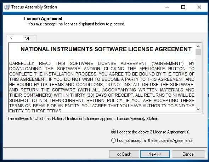The image size is (209, 162).
Task: Click the license scrollbar down arrow
Action: tap(198, 109)
